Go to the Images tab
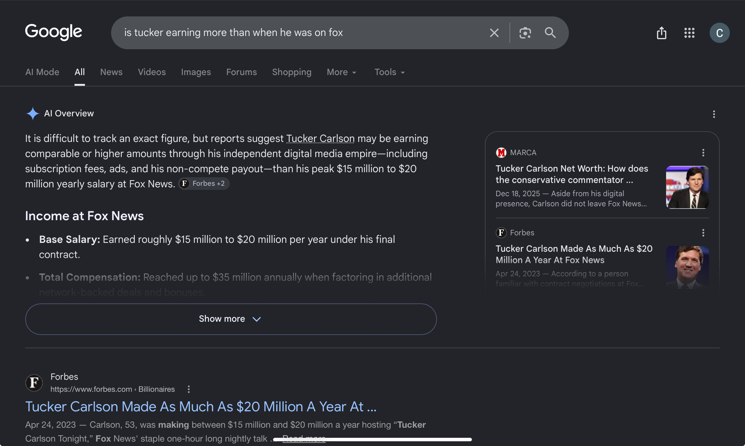The height and width of the screenshot is (446, 745). [x=196, y=72]
